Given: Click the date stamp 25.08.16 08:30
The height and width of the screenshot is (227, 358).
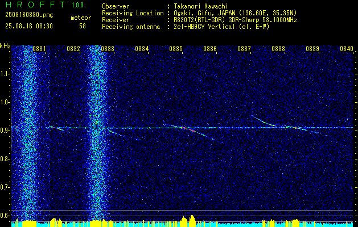Looking at the screenshot, I should click(x=29, y=26).
